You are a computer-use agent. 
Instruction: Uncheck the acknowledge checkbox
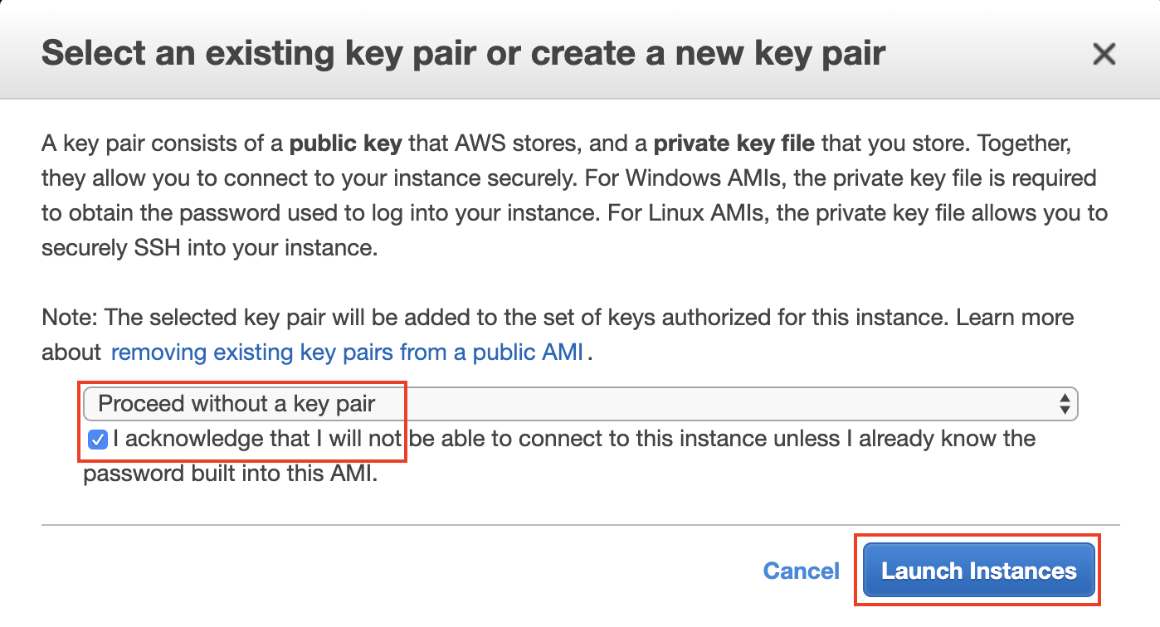(x=98, y=440)
